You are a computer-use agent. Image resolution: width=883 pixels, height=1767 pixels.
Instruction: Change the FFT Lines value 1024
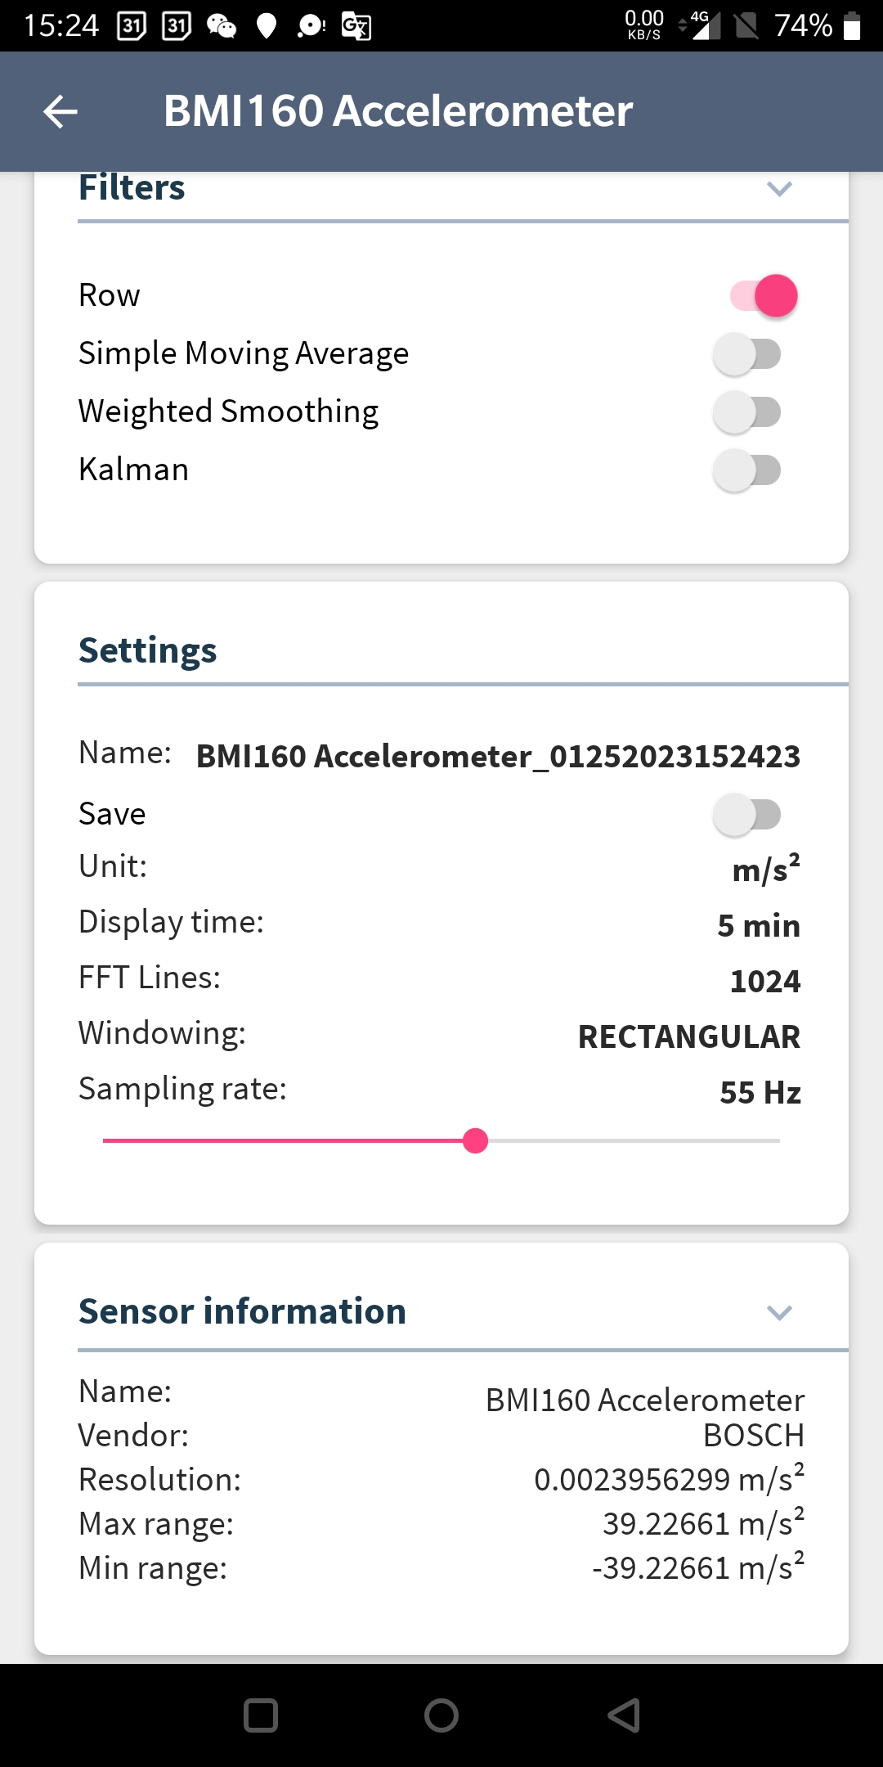(764, 982)
